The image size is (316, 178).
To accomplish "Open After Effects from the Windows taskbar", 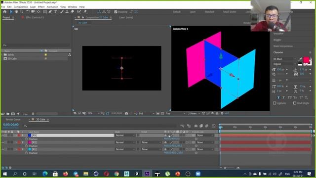I will 147,174.
